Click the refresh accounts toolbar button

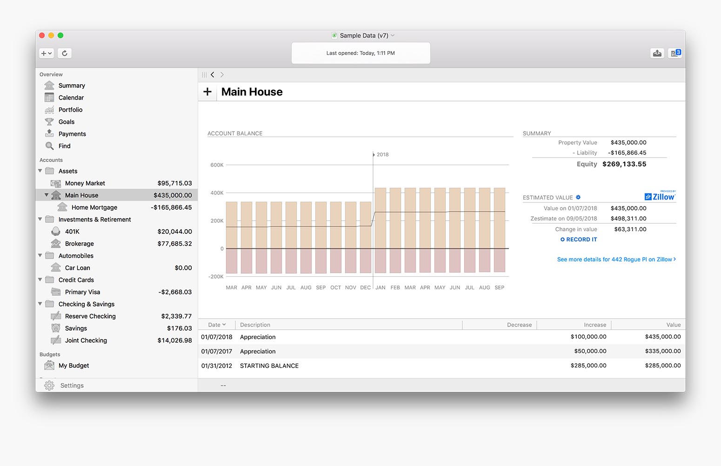point(65,53)
